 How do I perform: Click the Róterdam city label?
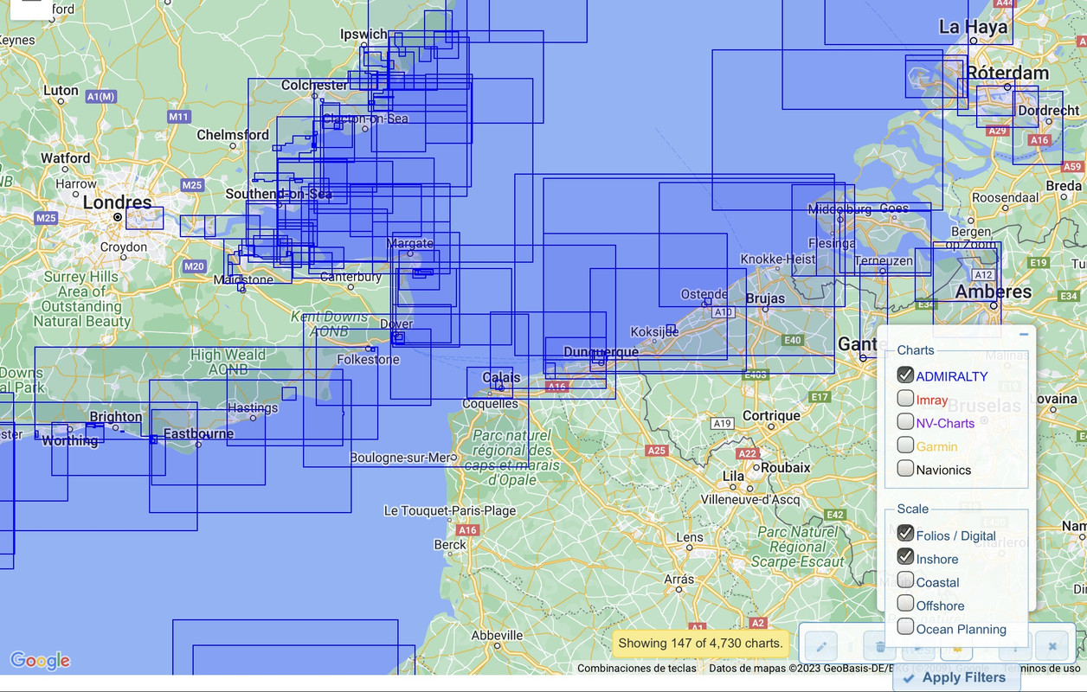pos(1007,73)
